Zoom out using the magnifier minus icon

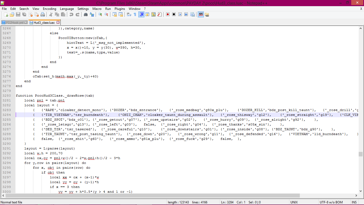point(106,14)
